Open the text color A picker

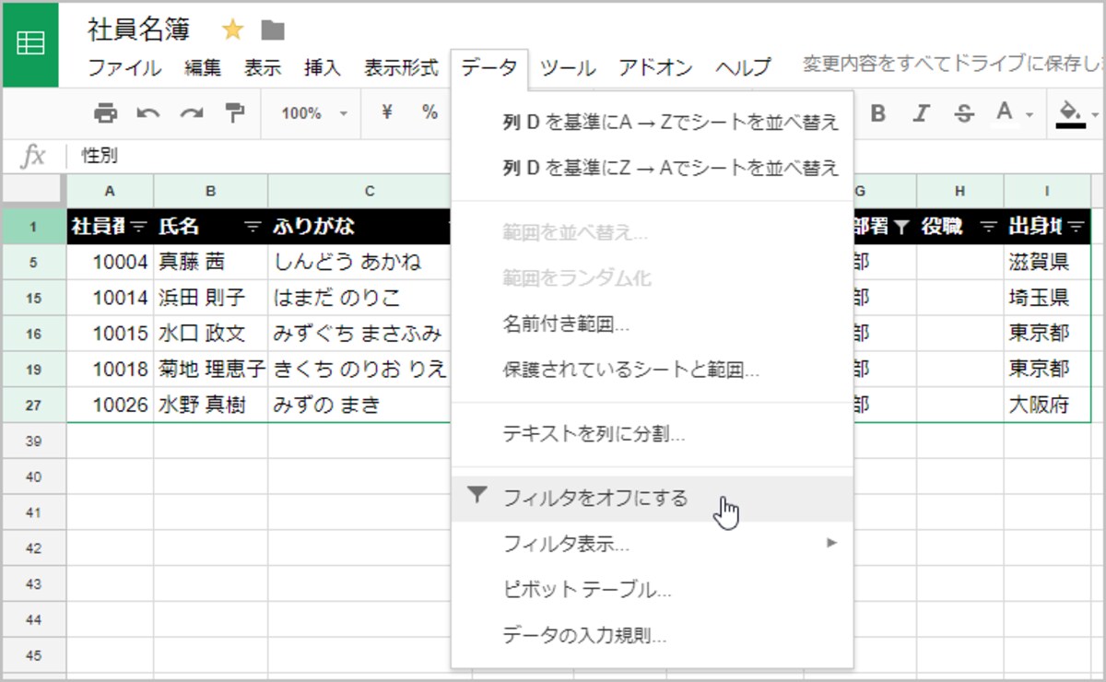click(x=1014, y=113)
